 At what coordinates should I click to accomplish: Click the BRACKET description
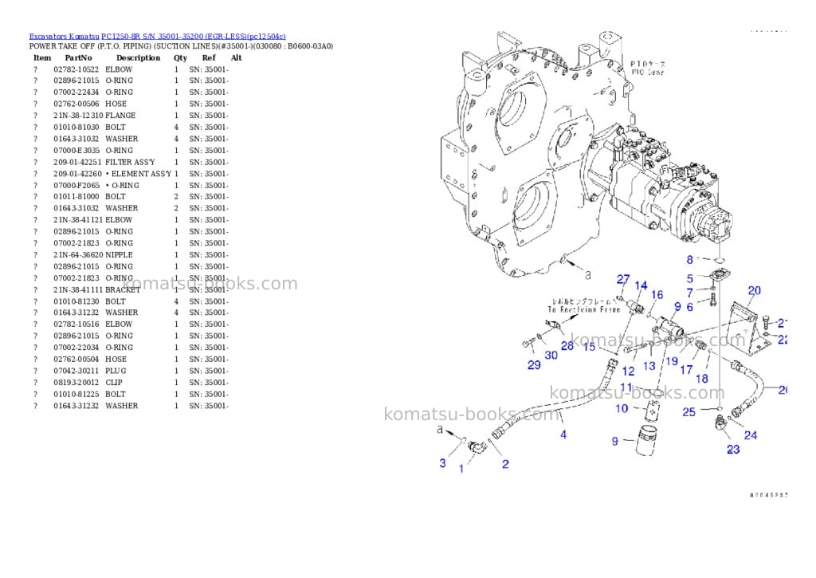[x=122, y=289]
